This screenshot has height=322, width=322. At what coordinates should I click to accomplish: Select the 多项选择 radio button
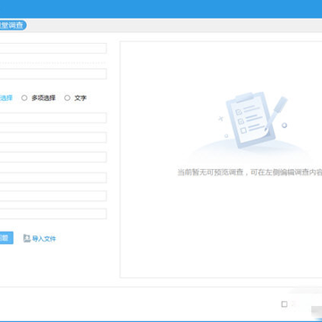coord(24,97)
